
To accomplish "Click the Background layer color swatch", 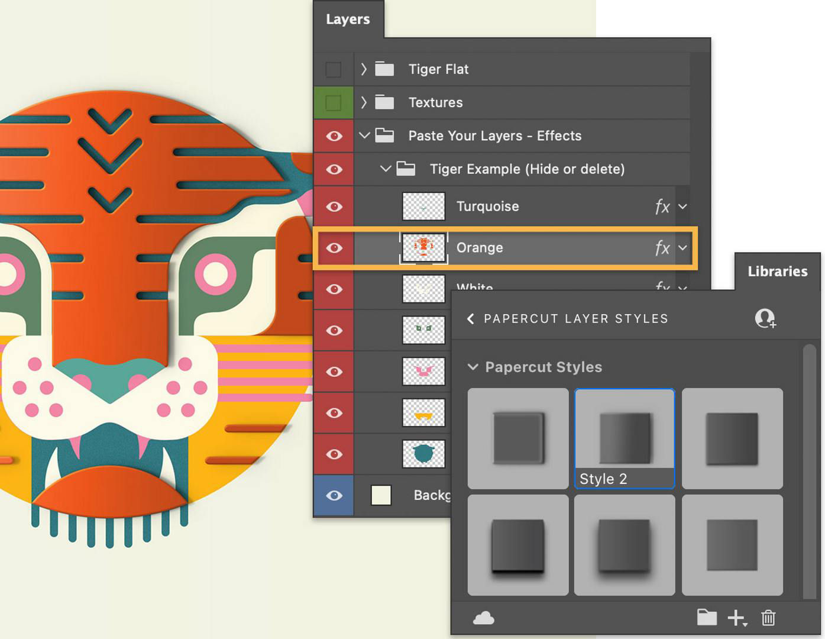I will pyautogui.click(x=381, y=495).
